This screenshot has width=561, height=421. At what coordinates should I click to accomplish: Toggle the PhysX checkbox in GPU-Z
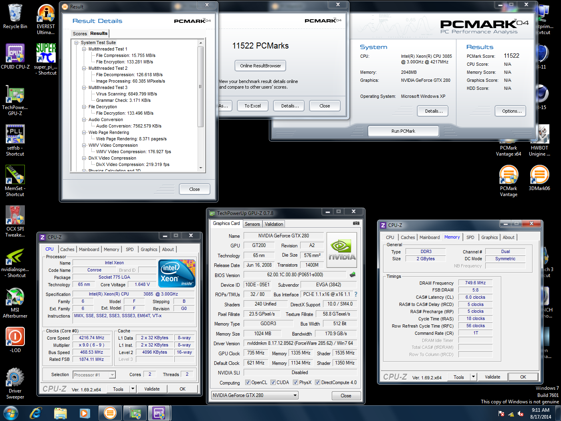(295, 383)
